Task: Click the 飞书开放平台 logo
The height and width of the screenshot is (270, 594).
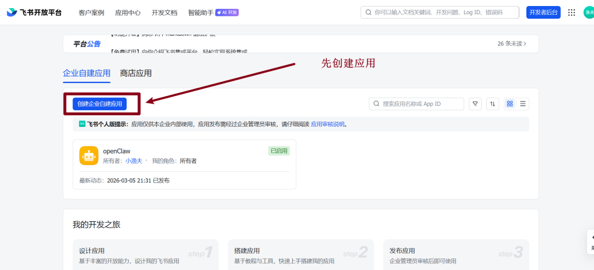Action: pos(34,13)
